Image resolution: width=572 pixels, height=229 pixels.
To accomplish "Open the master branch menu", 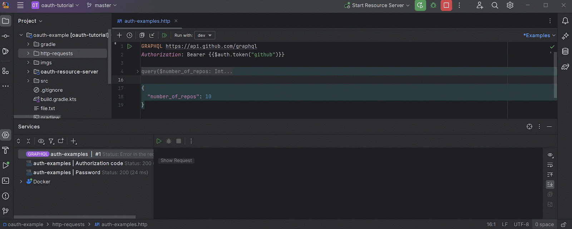I will (102, 5).
